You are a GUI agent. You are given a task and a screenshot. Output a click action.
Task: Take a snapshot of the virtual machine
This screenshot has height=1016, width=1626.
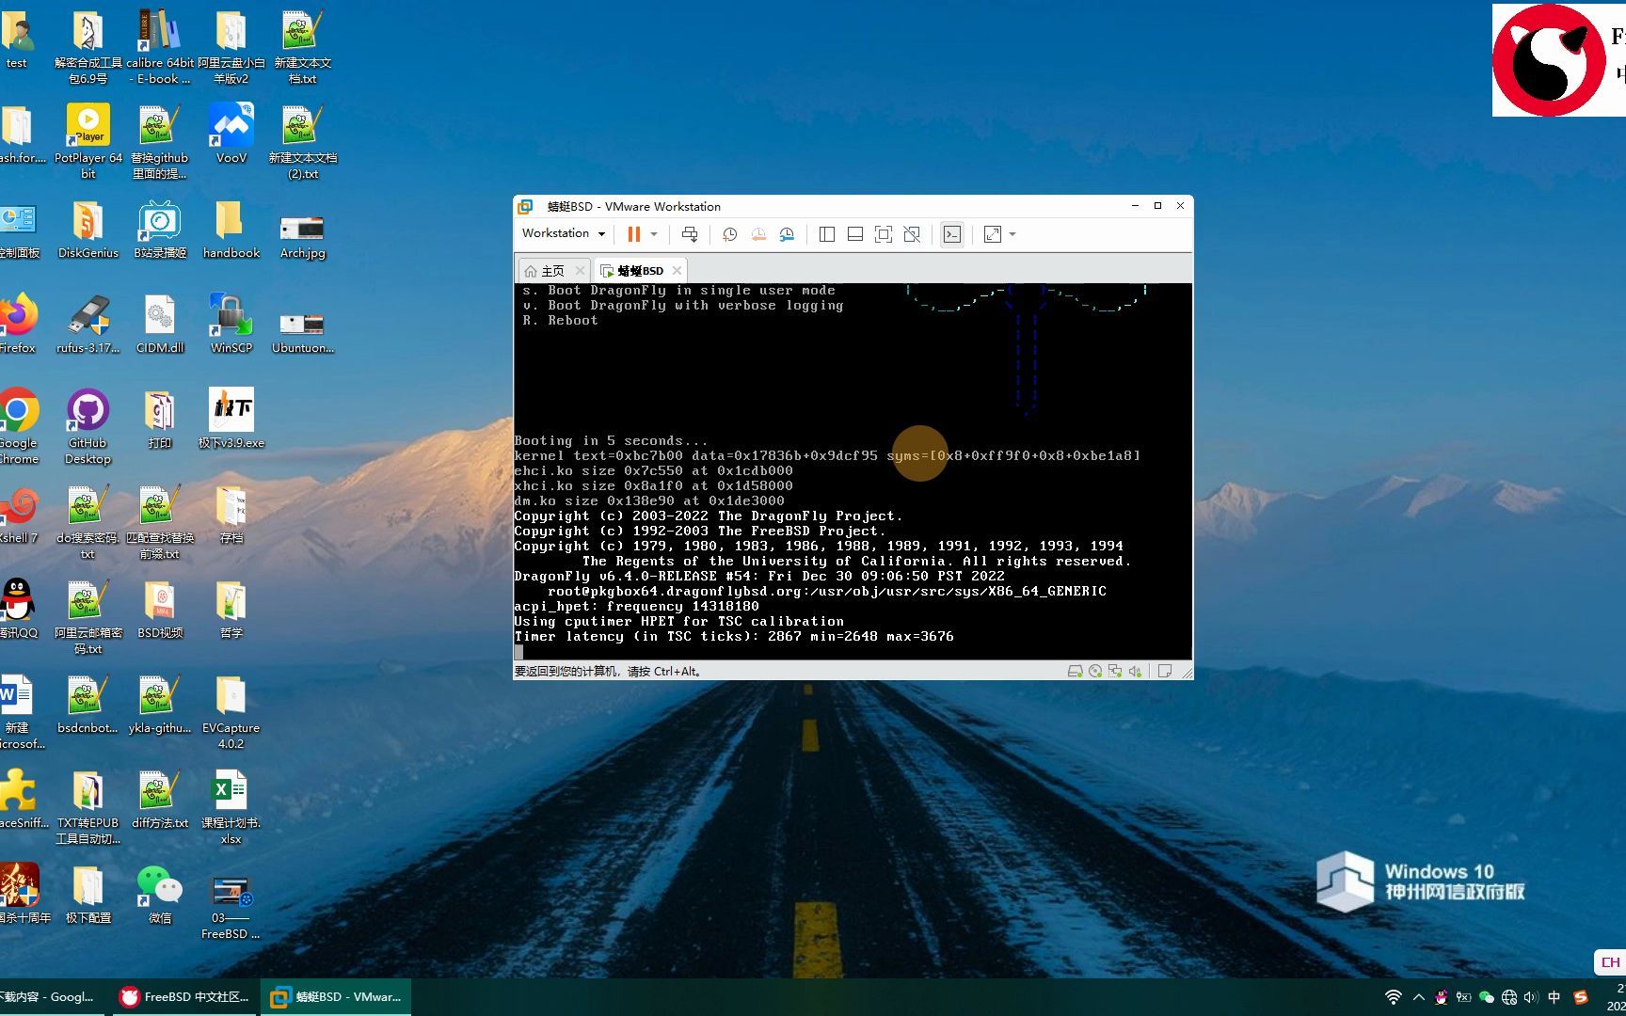coord(729,234)
